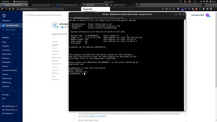Close the devops - DigitalOcean tab
The image size is (217, 122).
click(26, 5)
